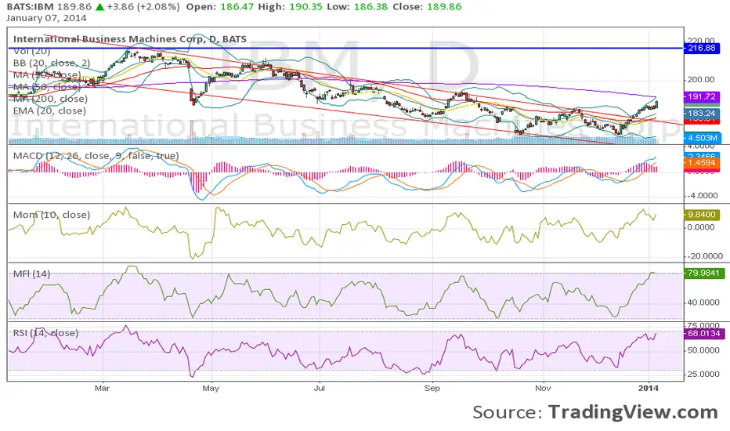
Task: Click the MACD indicator label
Action: click(x=96, y=156)
